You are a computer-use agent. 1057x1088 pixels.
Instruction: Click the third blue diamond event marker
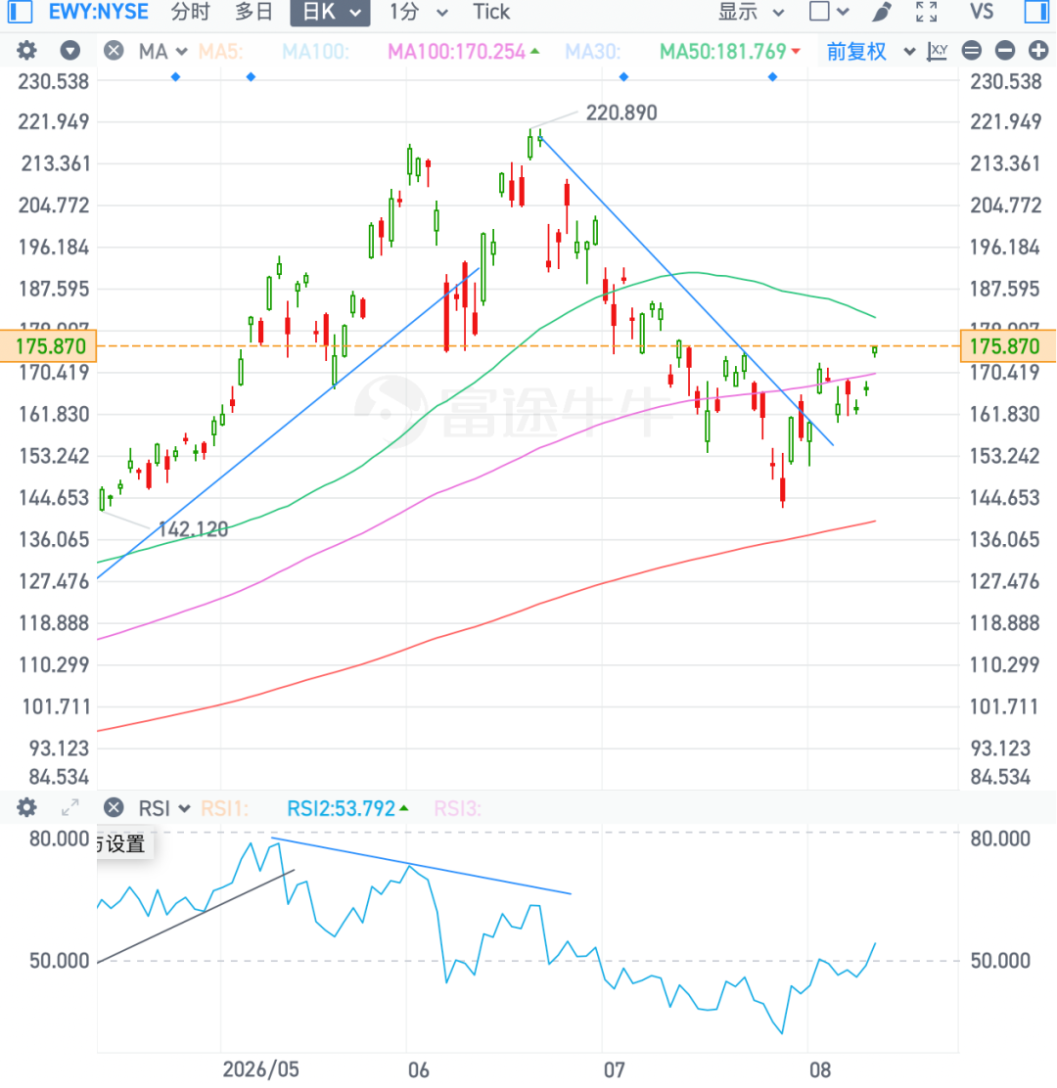point(624,77)
